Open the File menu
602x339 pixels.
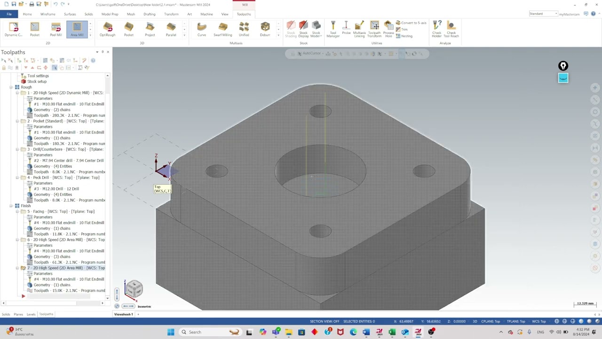coord(9,14)
